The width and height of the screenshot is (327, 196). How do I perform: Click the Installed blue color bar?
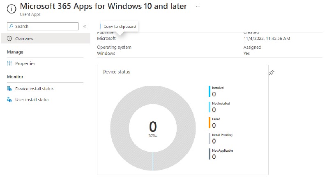210,91
